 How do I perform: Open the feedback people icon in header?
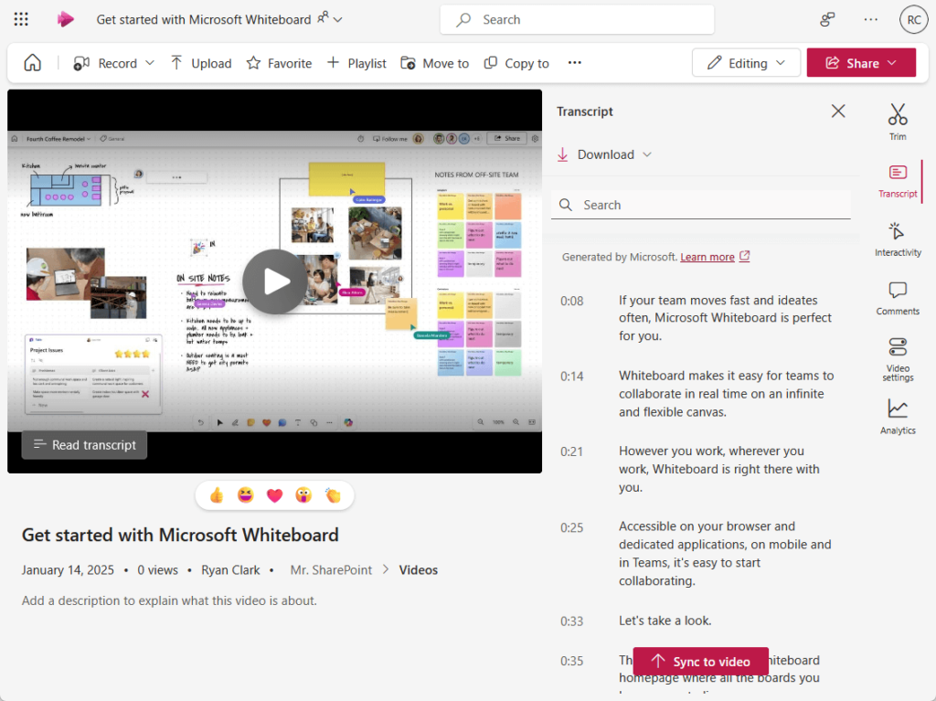coord(826,20)
